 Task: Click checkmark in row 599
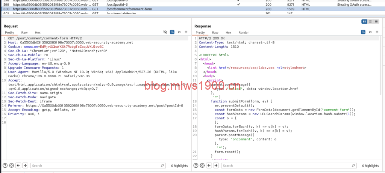pos(239,5)
